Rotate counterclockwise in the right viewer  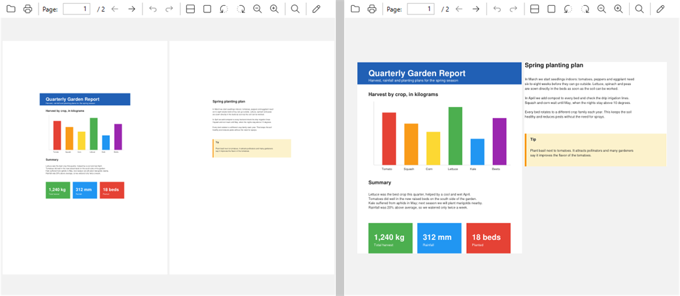[568, 9]
